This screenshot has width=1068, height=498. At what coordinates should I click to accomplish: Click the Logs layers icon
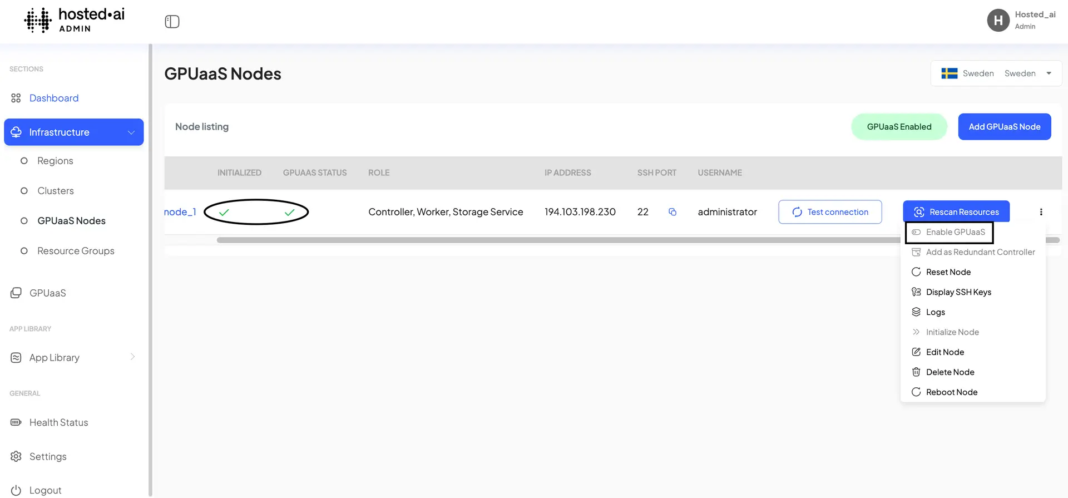coord(916,312)
